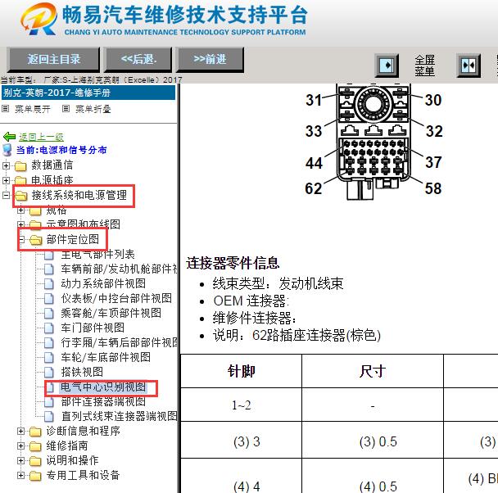498x493 pixels.
Task: Open 返回上一级 link
Action: pyautogui.click(x=41, y=137)
